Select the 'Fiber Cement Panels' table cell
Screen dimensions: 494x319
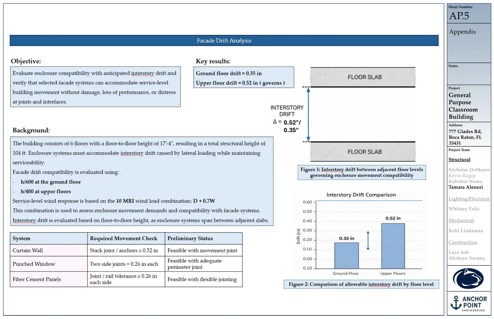49,279
